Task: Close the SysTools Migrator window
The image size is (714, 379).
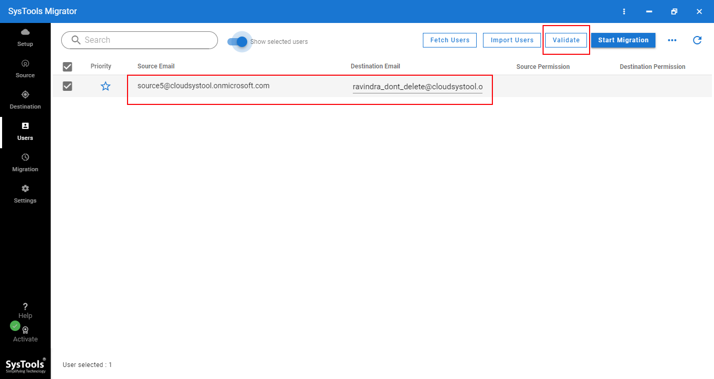Action: pyautogui.click(x=699, y=11)
